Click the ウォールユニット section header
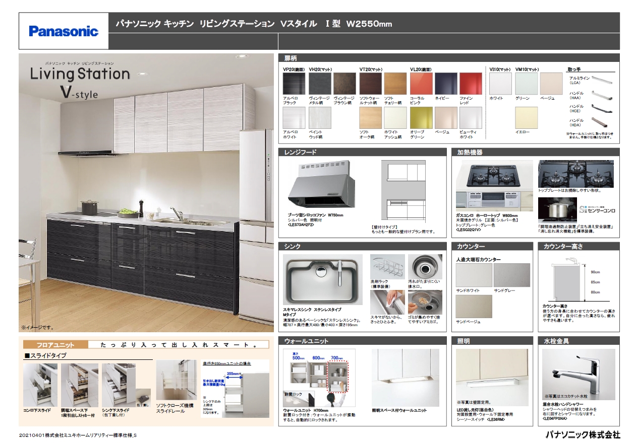 [x=363, y=341]
